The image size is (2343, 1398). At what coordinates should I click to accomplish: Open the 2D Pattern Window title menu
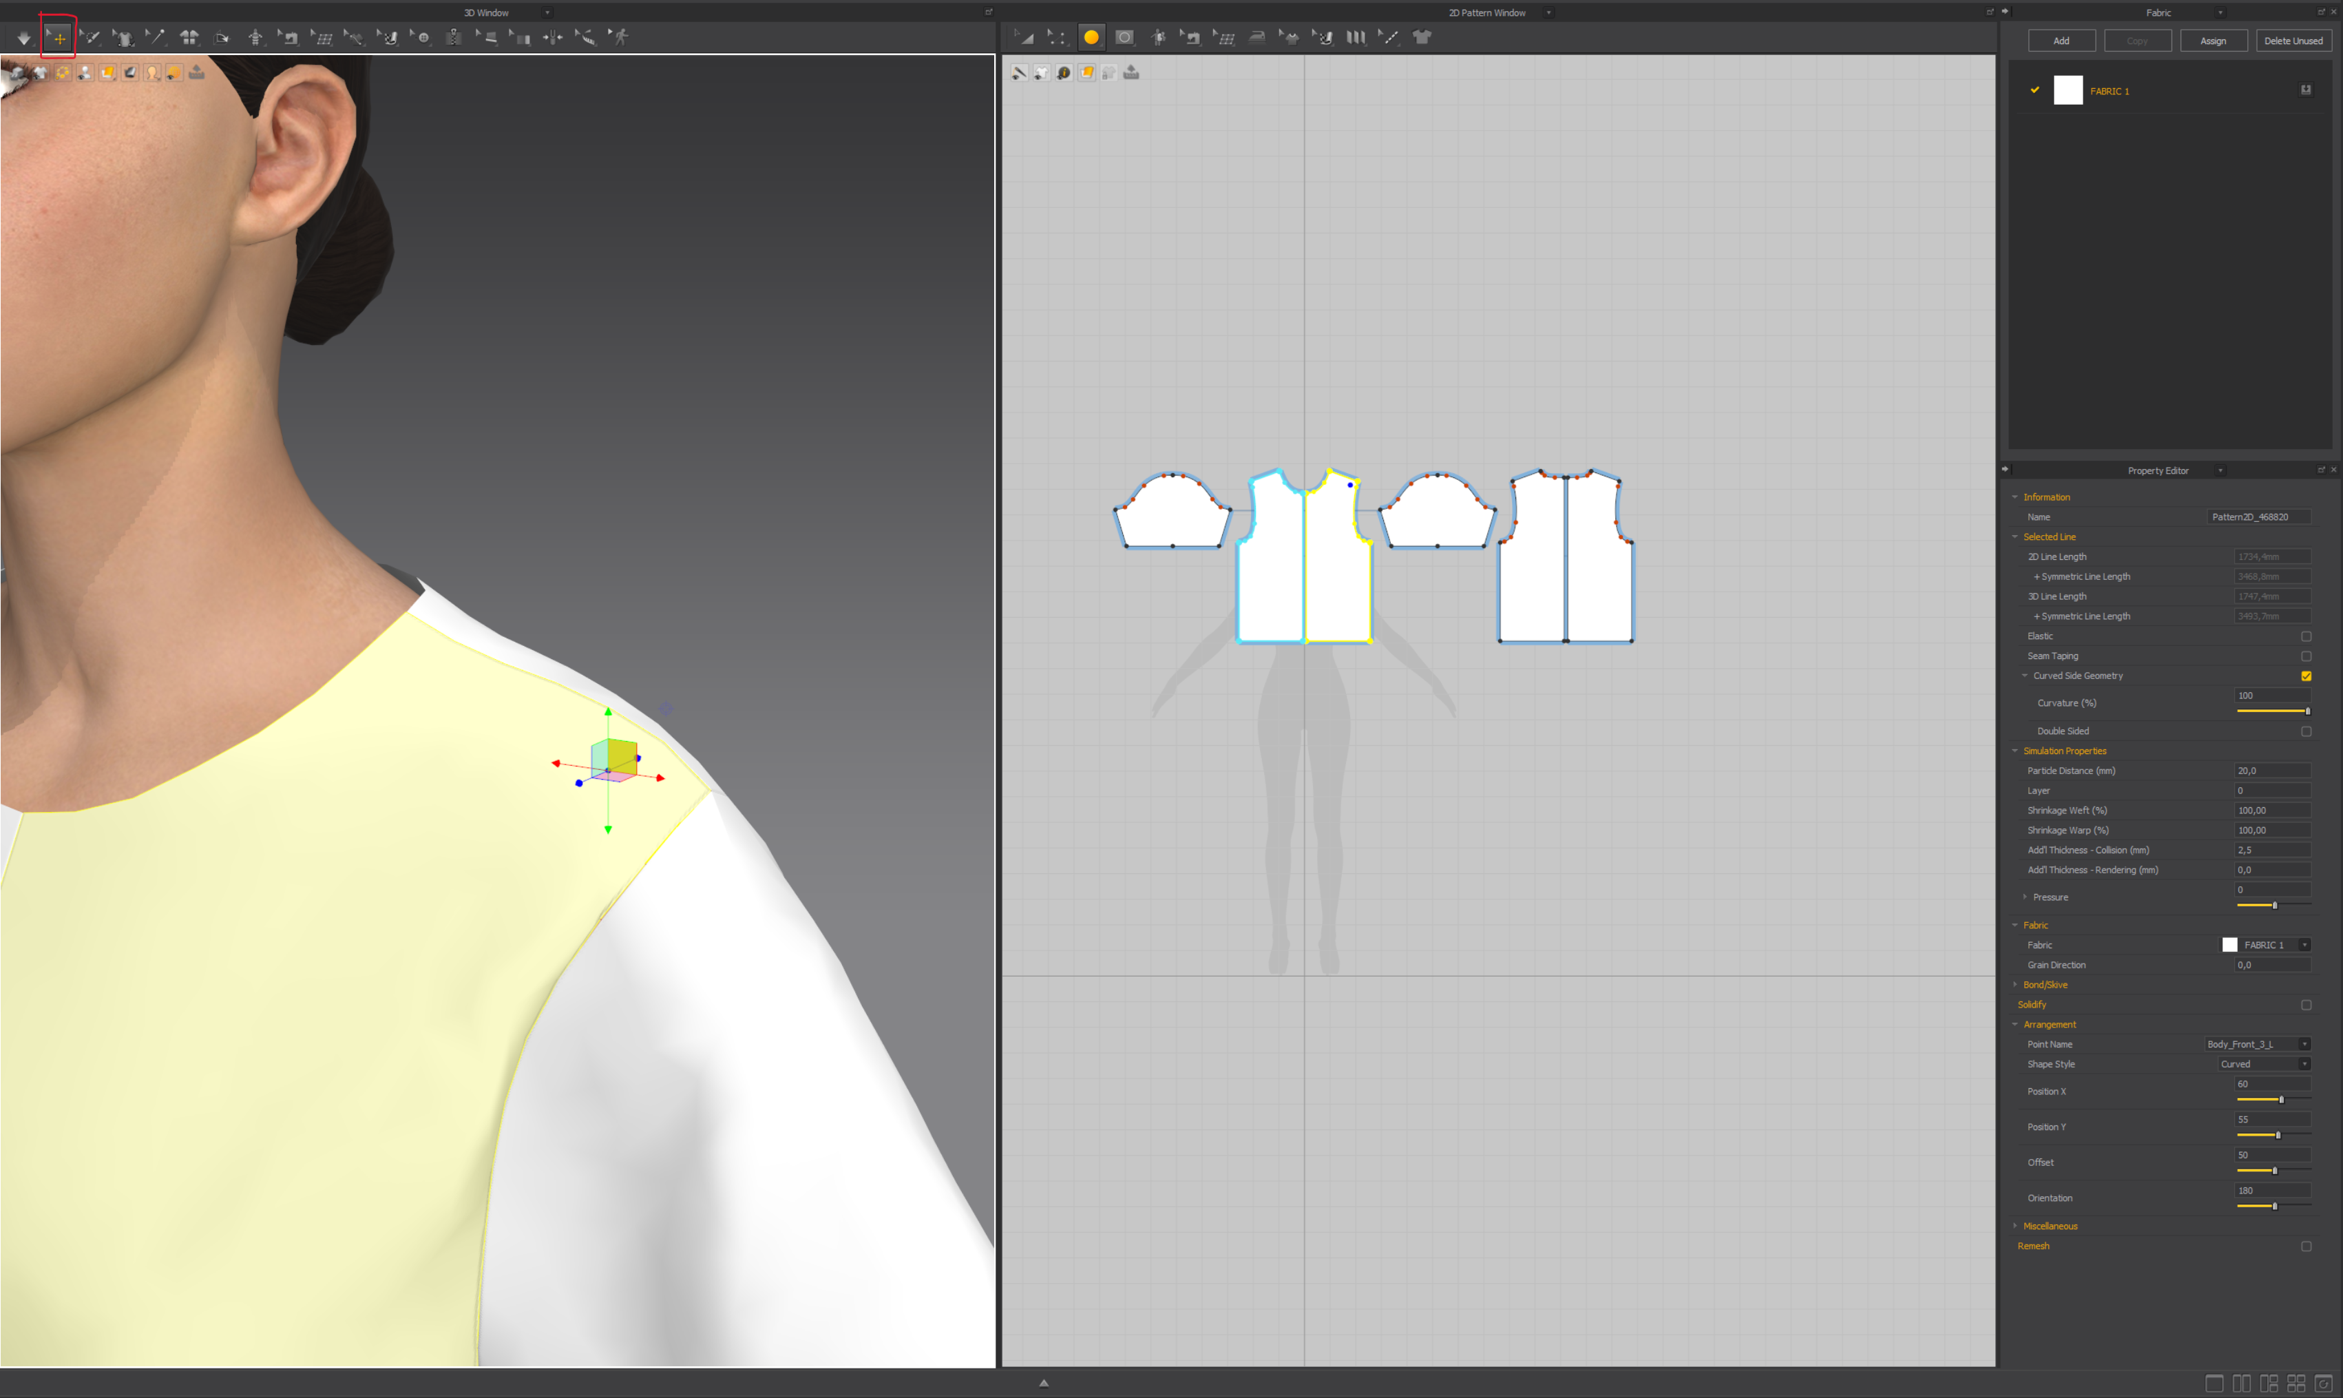click(x=1548, y=12)
